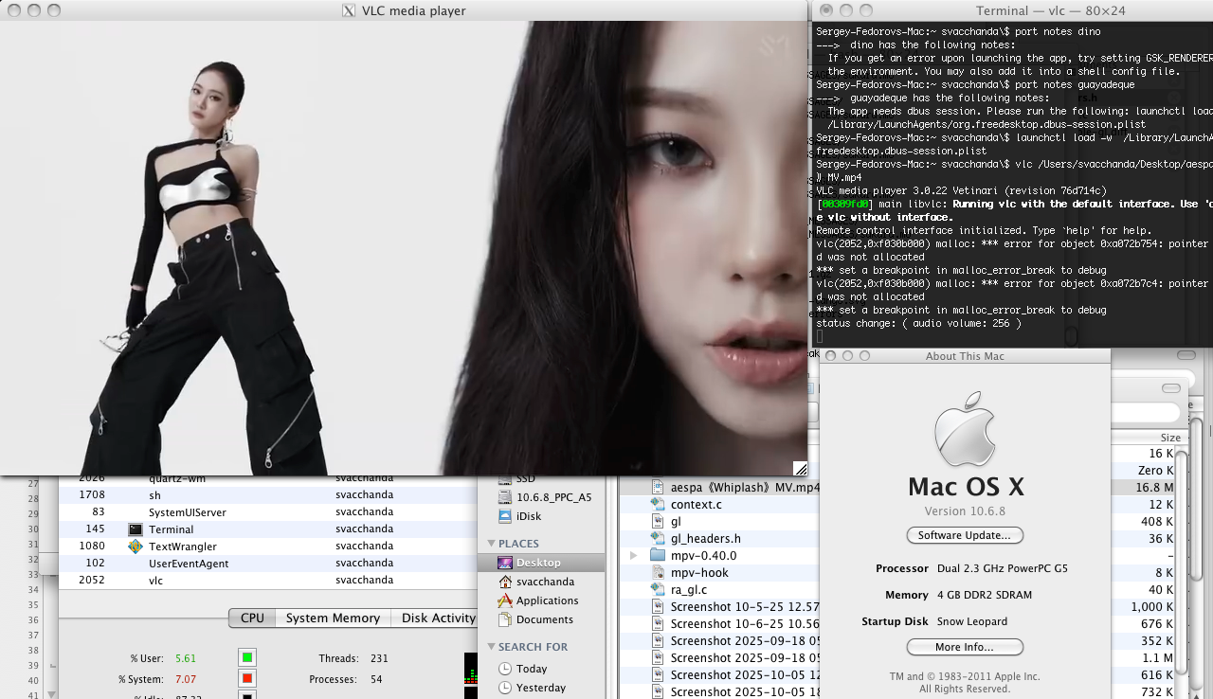Select the mpv-0.40.0 folder icon
The image size is (1213, 699).
(659, 555)
